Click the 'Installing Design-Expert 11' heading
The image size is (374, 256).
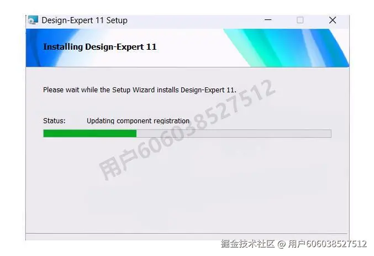click(99, 47)
